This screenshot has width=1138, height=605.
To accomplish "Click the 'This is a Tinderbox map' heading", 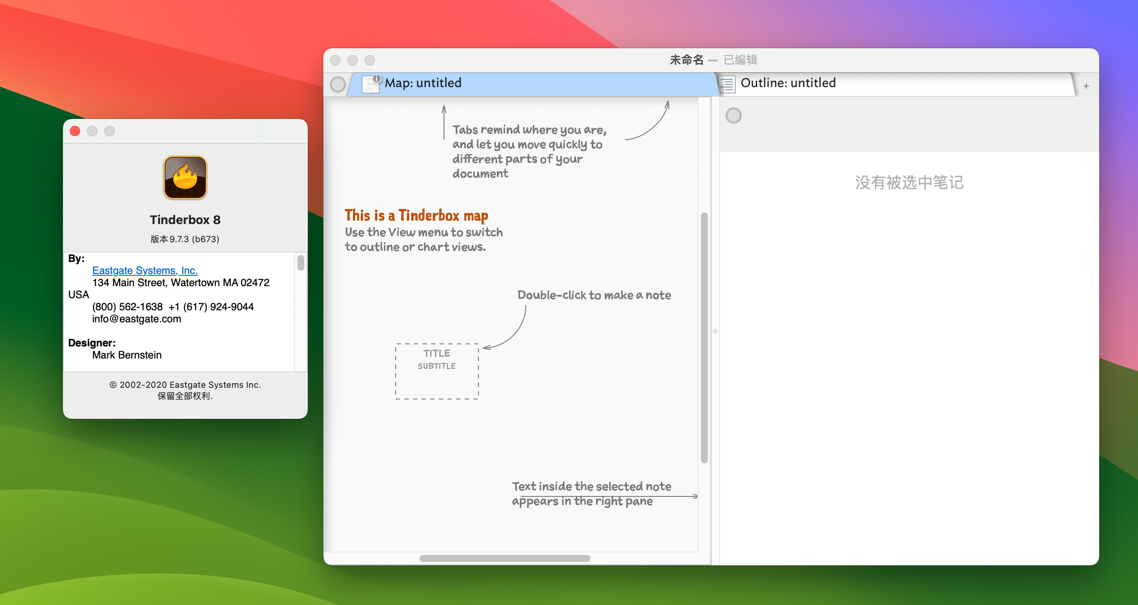I will click(x=416, y=215).
